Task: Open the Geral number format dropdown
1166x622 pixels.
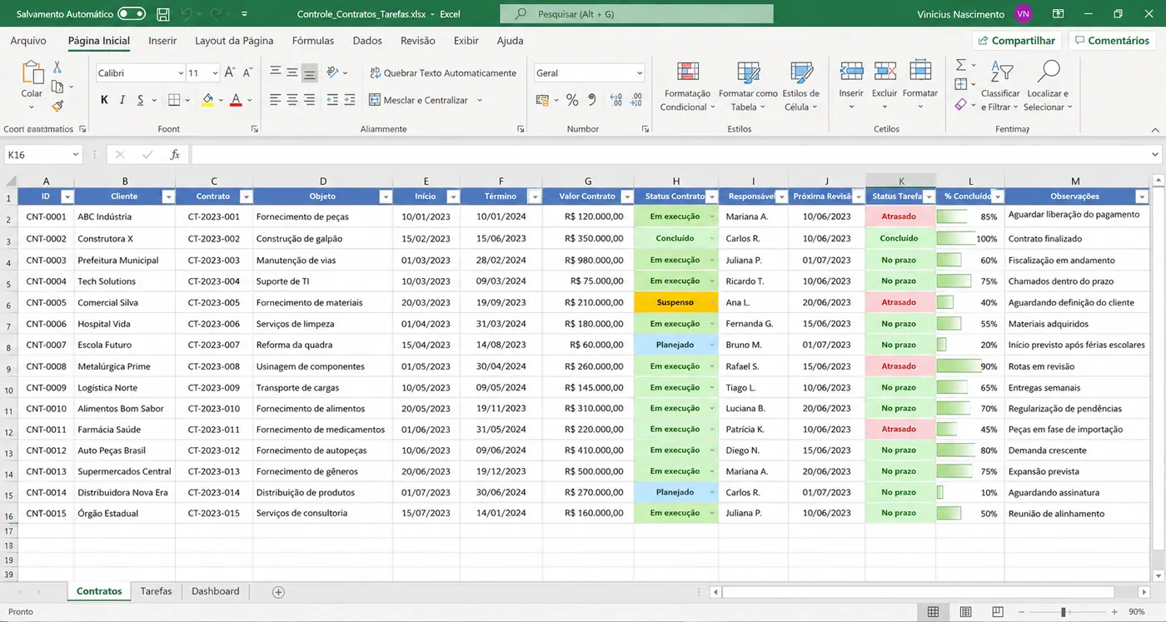Action: (x=639, y=73)
